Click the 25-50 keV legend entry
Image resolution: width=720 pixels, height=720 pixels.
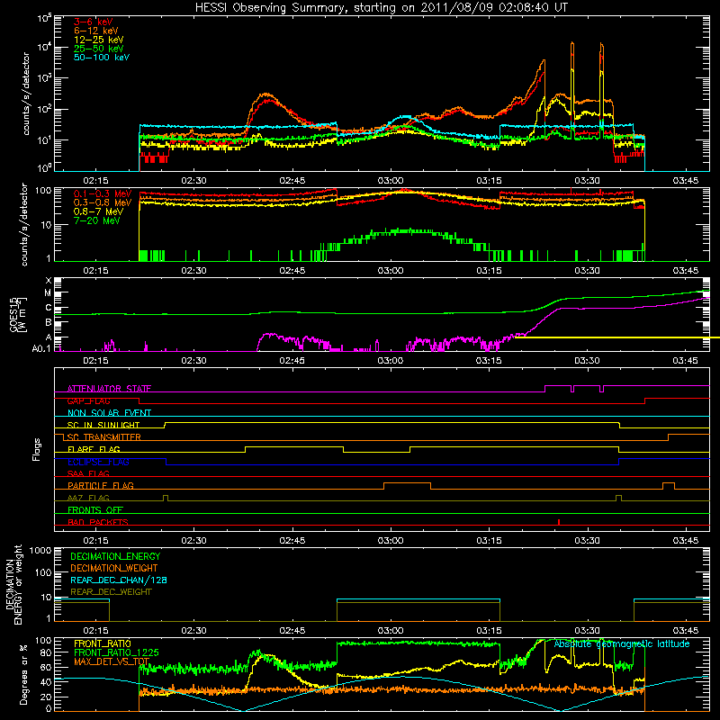[98, 49]
